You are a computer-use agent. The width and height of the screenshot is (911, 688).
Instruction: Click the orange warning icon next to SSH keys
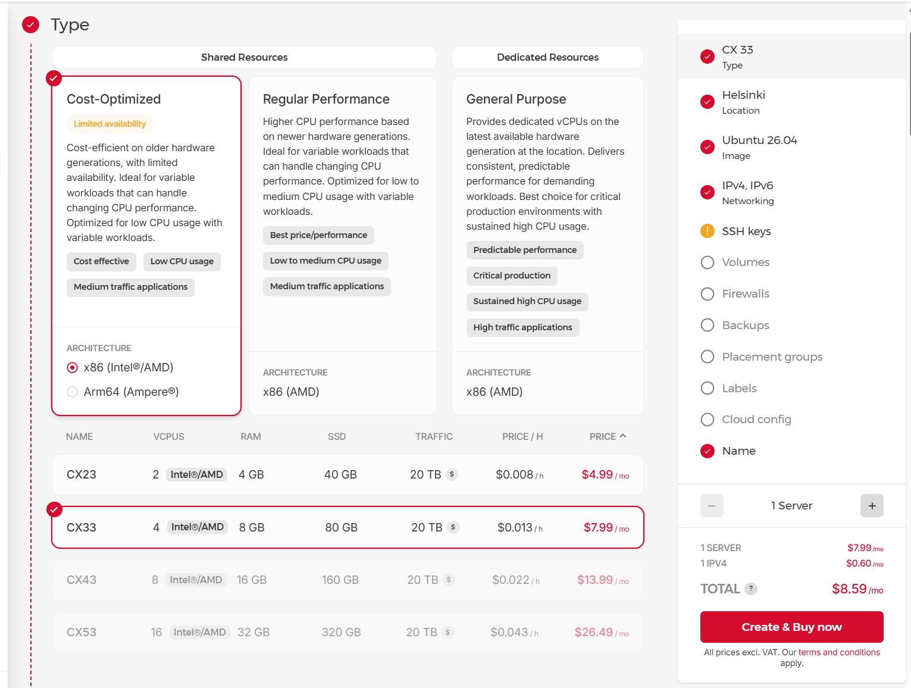[707, 231]
